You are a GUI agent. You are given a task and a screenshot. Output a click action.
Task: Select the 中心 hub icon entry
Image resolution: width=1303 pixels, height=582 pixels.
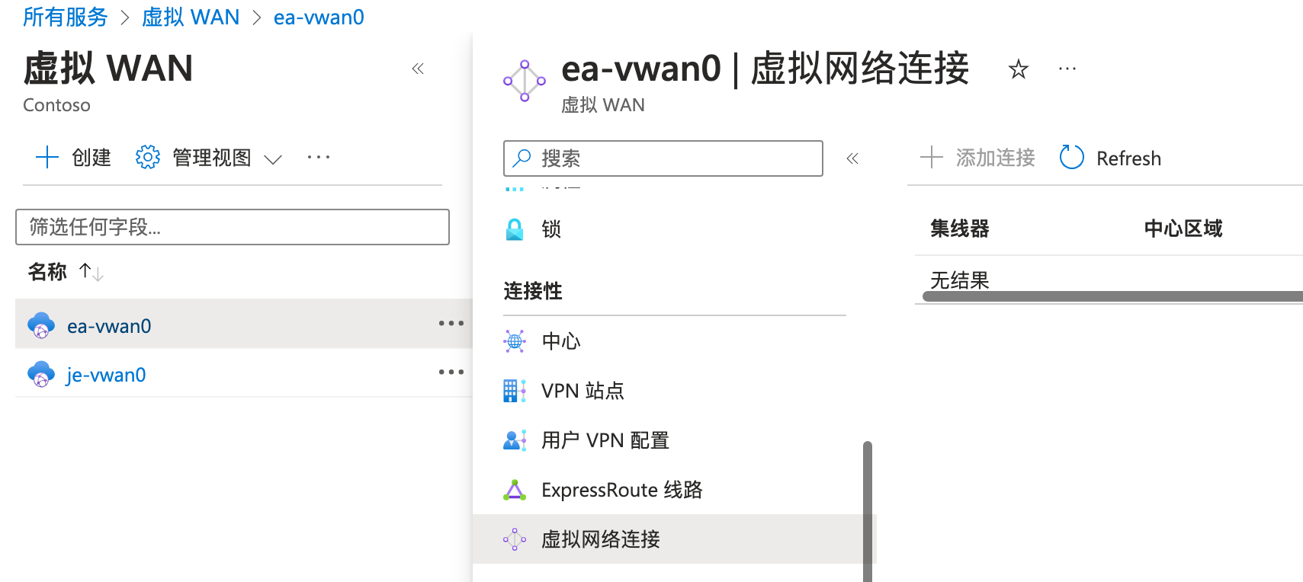coord(515,341)
